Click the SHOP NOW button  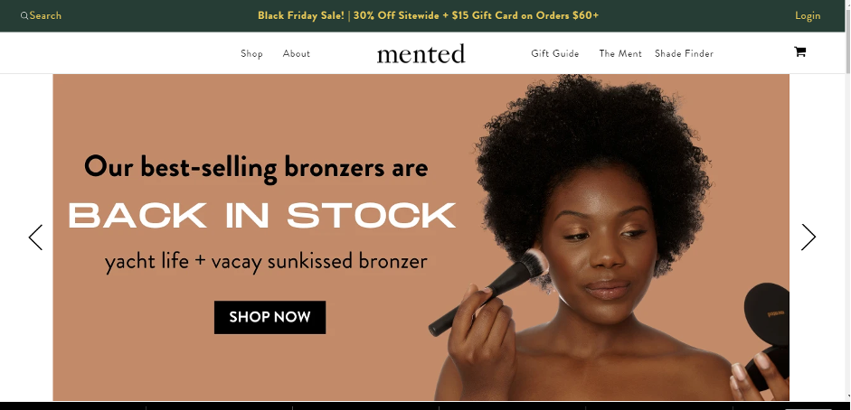269,317
